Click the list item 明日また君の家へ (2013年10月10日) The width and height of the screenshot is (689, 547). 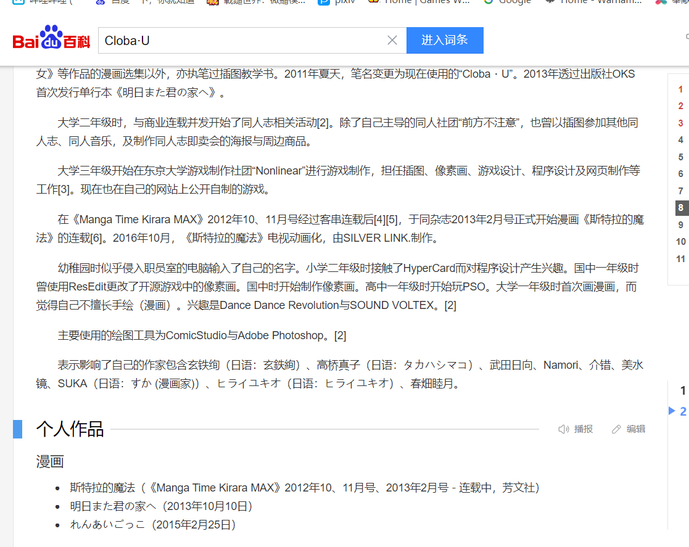pos(161,506)
